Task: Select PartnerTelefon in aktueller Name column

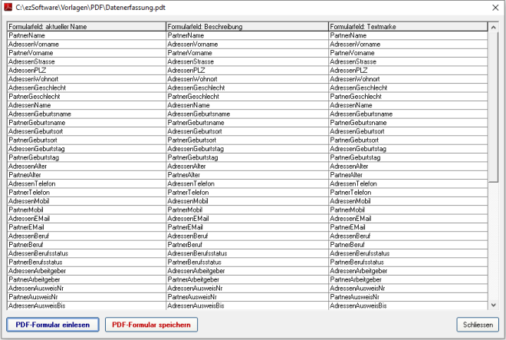Action: coord(87,193)
